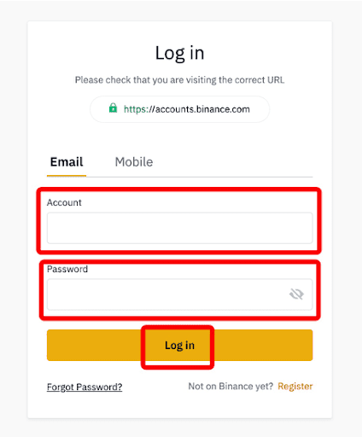The height and width of the screenshot is (437, 362).
Task: Toggle password visibility with the crossed-eye icon
Action: click(x=296, y=294)
